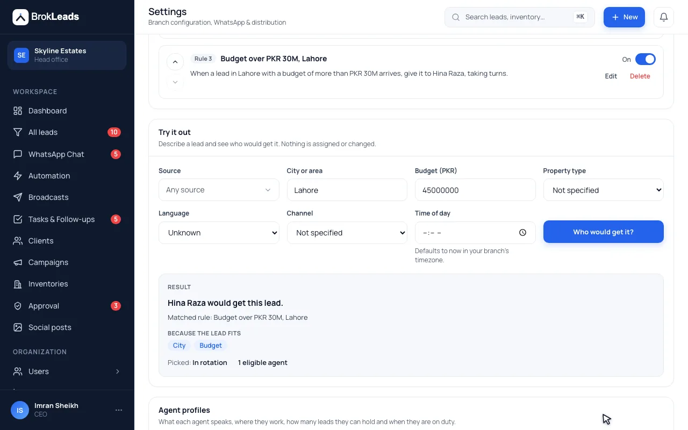
Task: Click the Campaigns megaphone icon
Action: 18,262
